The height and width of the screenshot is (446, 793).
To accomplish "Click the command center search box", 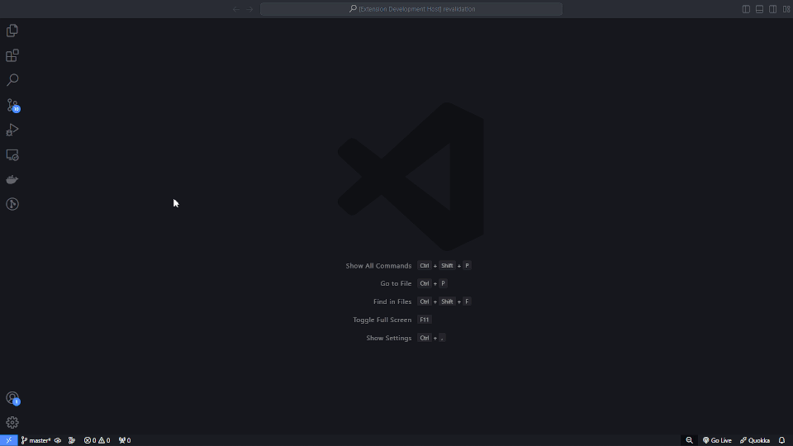I will 411,9.
